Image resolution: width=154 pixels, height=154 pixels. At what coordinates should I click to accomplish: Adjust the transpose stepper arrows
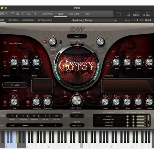[28, 116]
